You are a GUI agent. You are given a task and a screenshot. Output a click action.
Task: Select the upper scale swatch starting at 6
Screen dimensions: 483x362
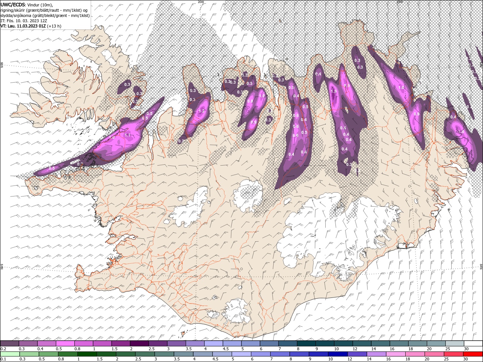pyautogui.click(x=268, y=344)
